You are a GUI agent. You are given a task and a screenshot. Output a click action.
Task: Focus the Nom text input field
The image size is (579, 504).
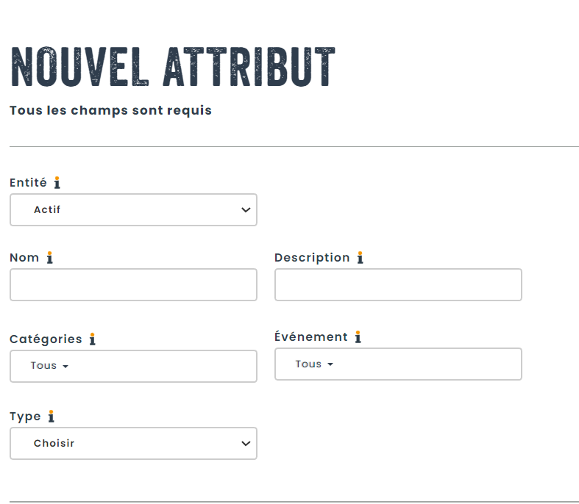pyautogui.click(x=133, y=285)
